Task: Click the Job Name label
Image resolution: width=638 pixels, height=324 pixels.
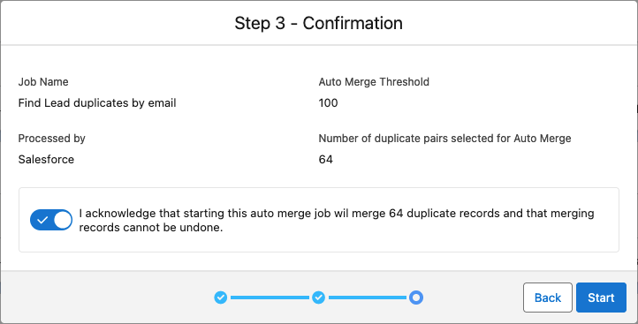Action: [x=43, y=82]
